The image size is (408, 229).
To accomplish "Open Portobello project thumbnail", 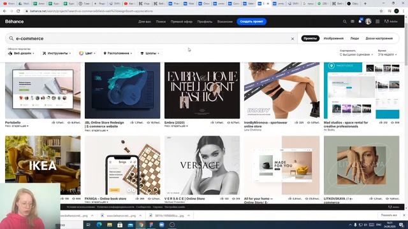I will tap(43, 90).
